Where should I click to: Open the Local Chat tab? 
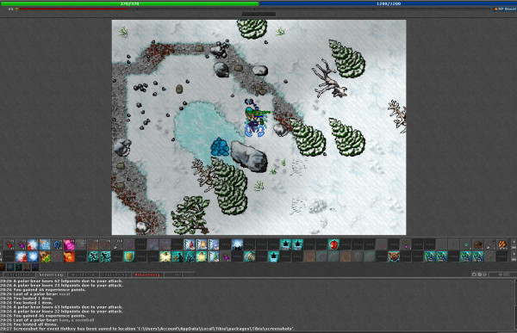19,274
